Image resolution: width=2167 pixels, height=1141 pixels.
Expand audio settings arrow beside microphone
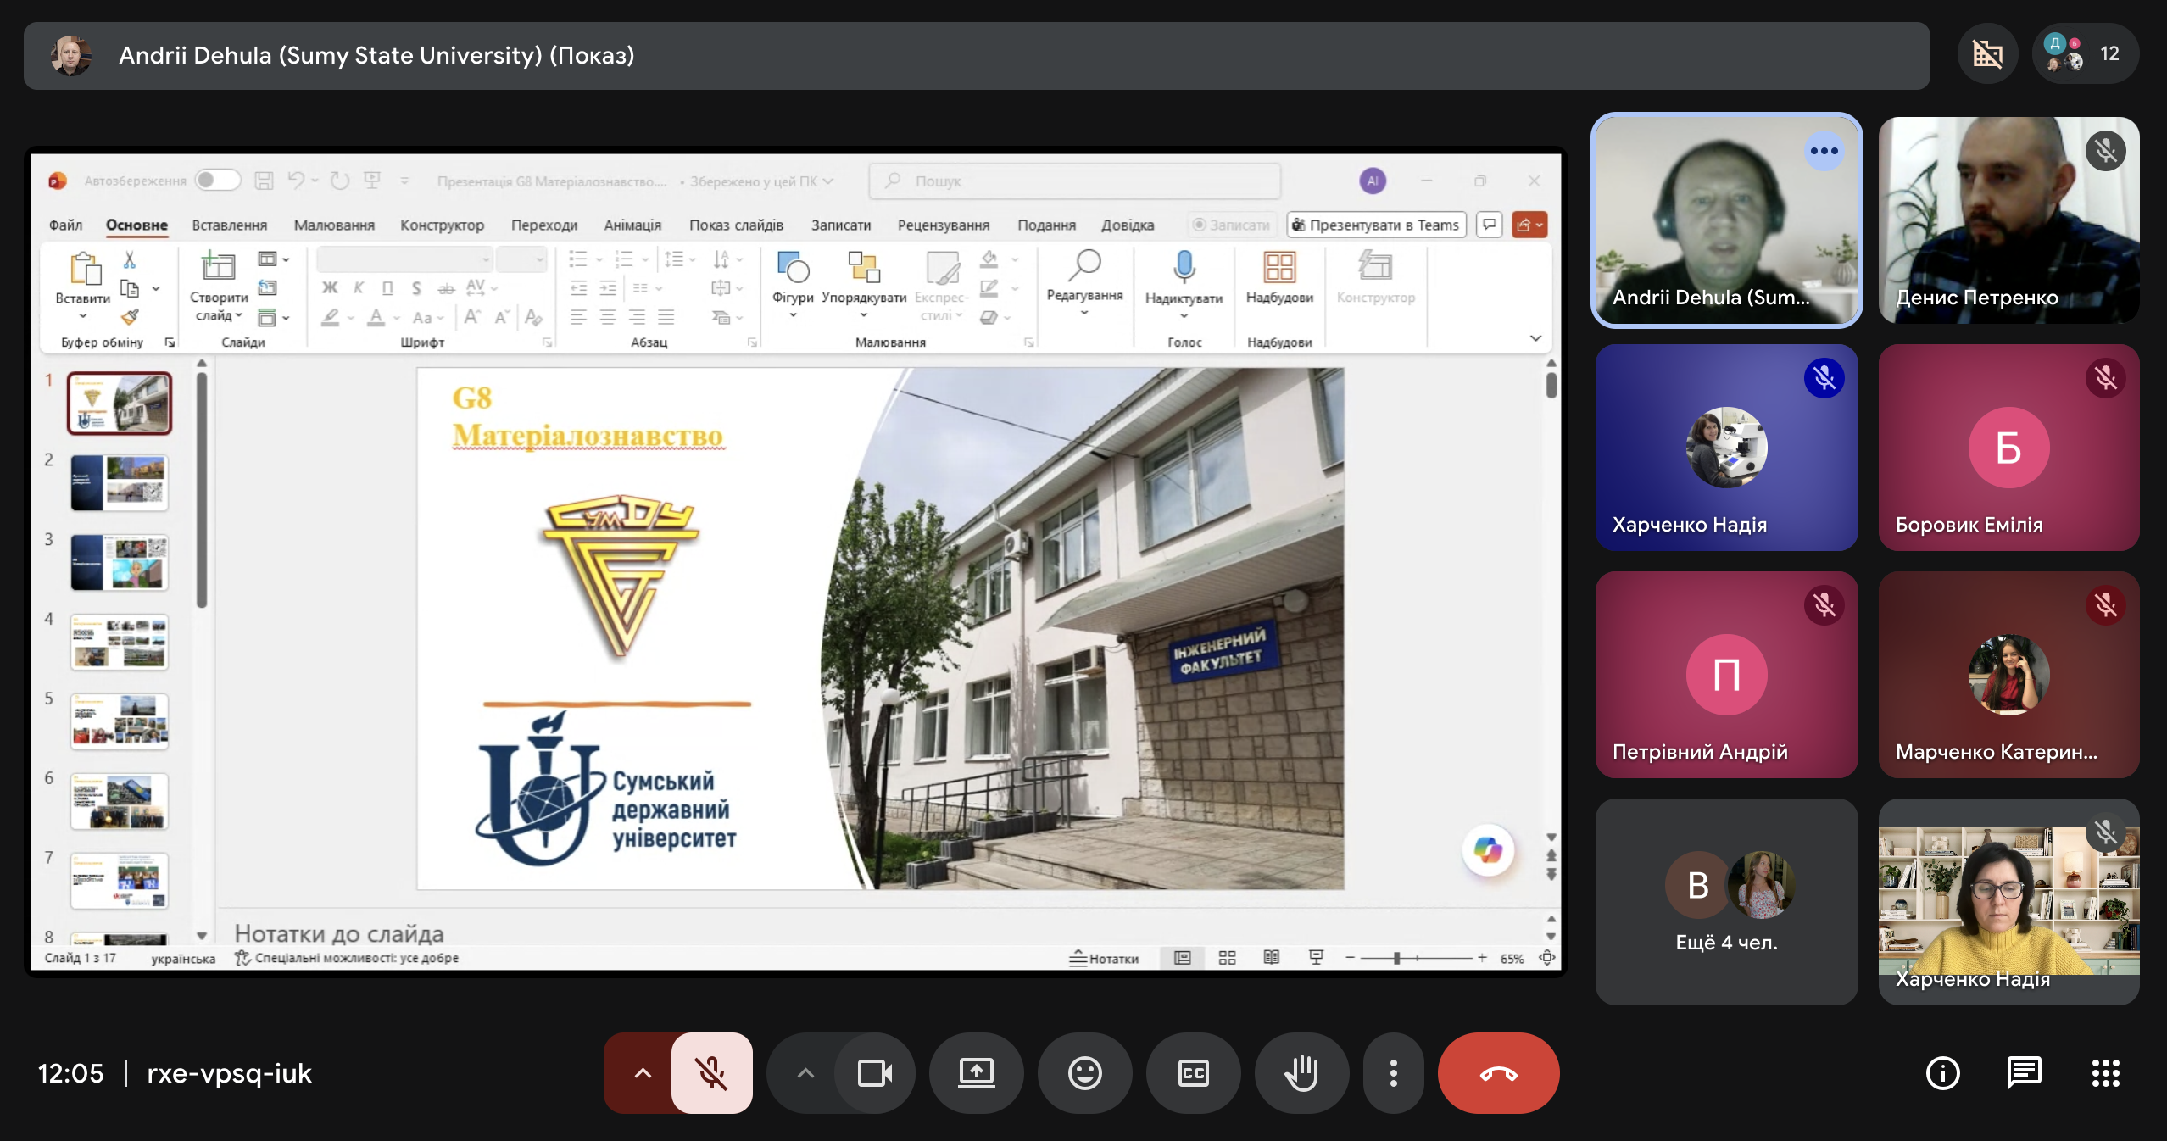coord(643,1073)
